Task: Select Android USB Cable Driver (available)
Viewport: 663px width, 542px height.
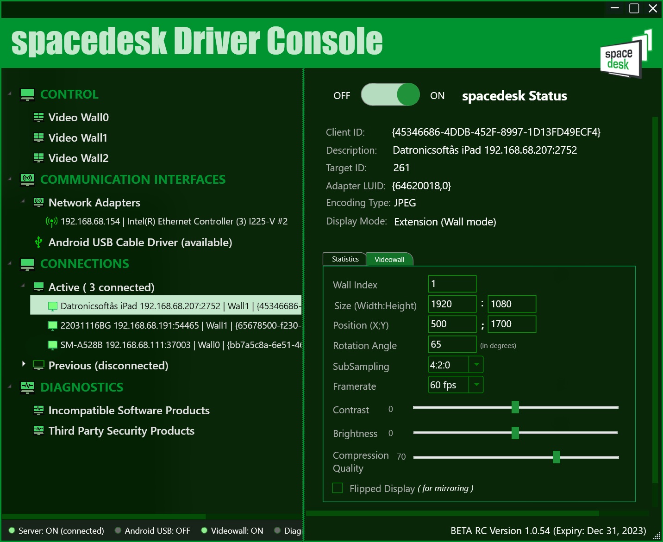Action: pyautogui.click(x=140, y=243)
